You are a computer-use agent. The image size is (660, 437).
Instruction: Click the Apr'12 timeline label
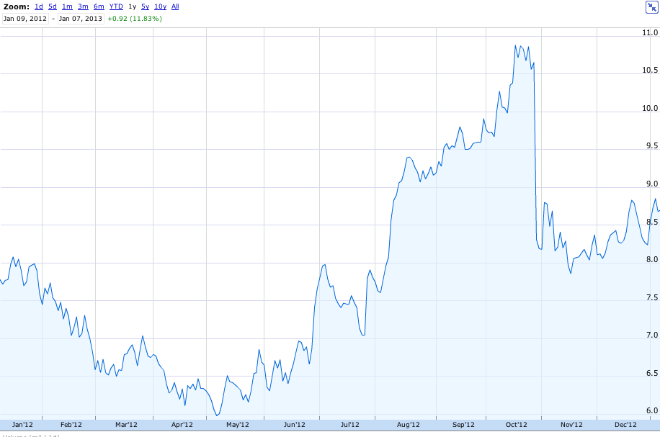point(182,425)
